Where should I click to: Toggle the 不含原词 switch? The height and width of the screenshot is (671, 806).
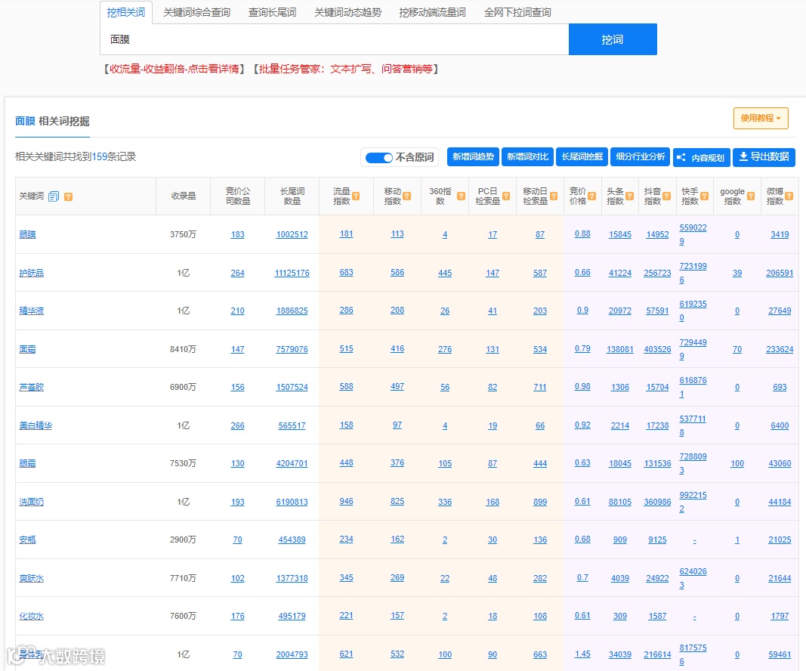point(379,158)
